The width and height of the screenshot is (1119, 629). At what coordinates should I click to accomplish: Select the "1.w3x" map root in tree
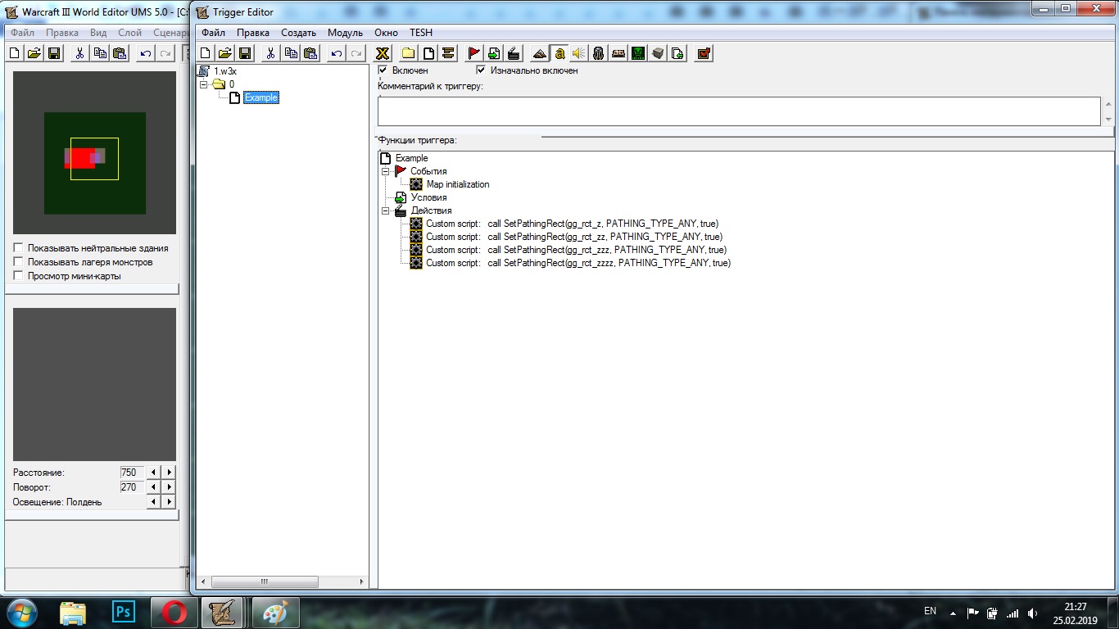tap(225, 71)
